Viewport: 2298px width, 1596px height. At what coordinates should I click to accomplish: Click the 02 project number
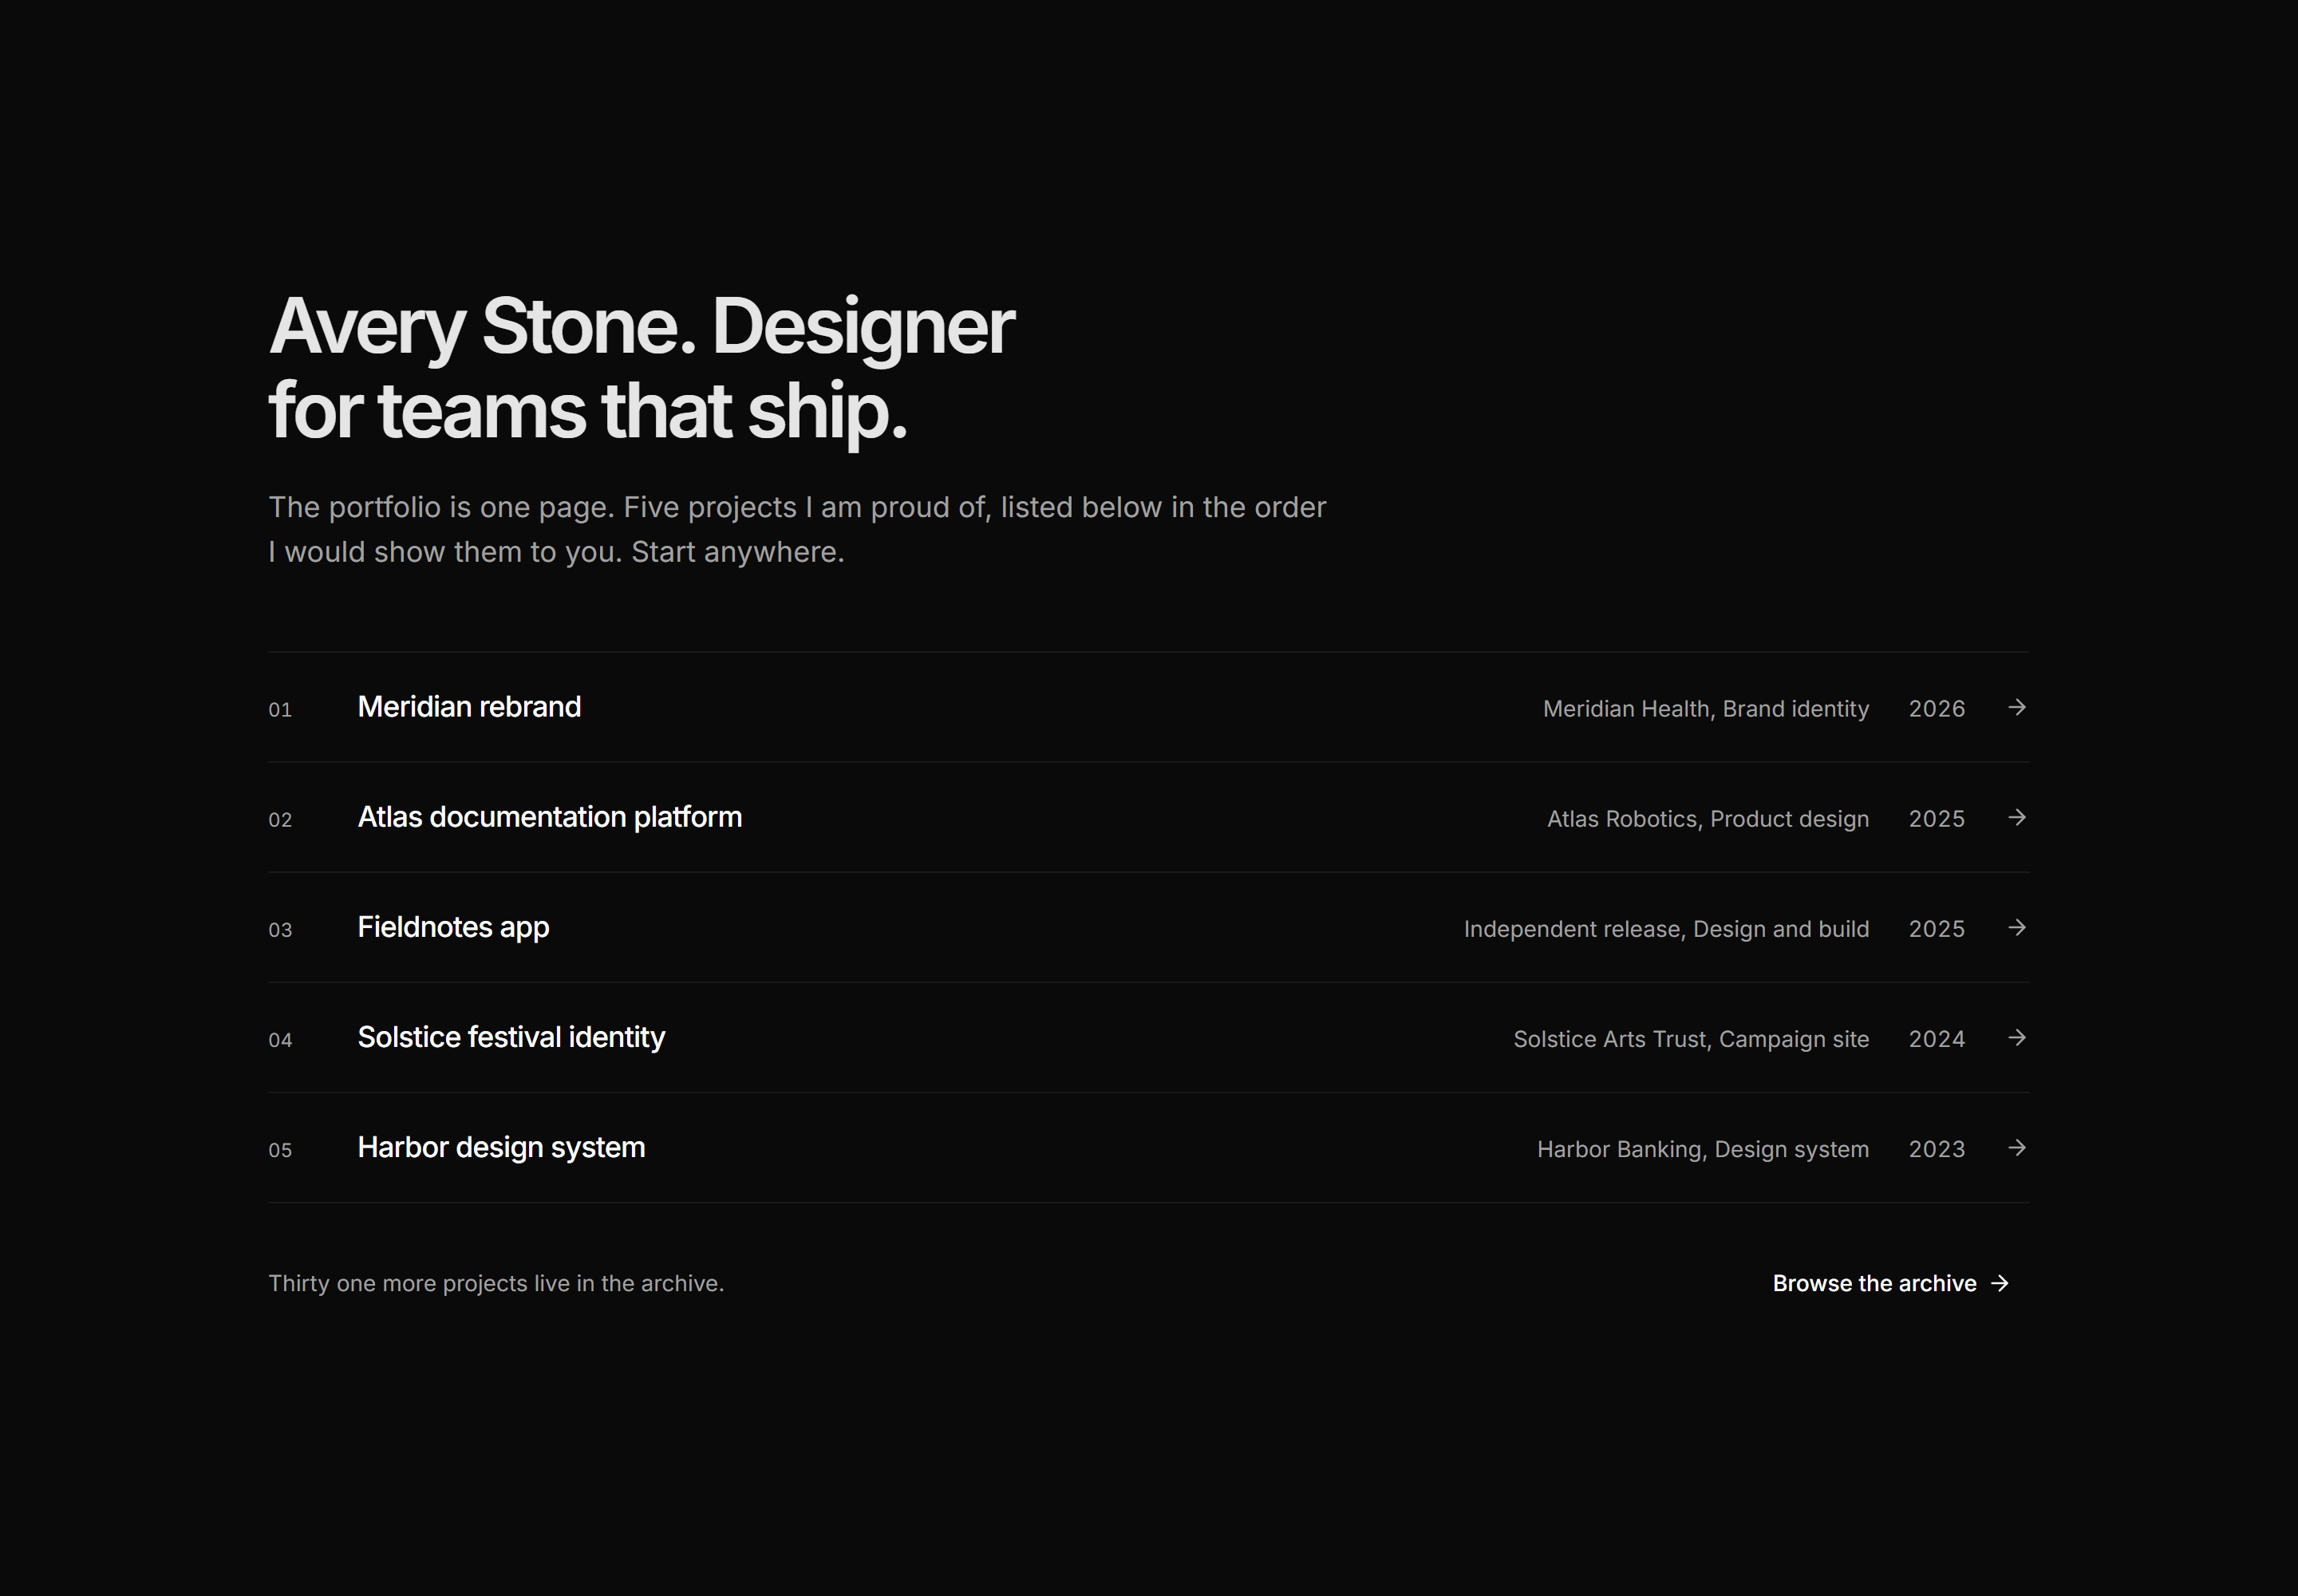click(280, 820)
